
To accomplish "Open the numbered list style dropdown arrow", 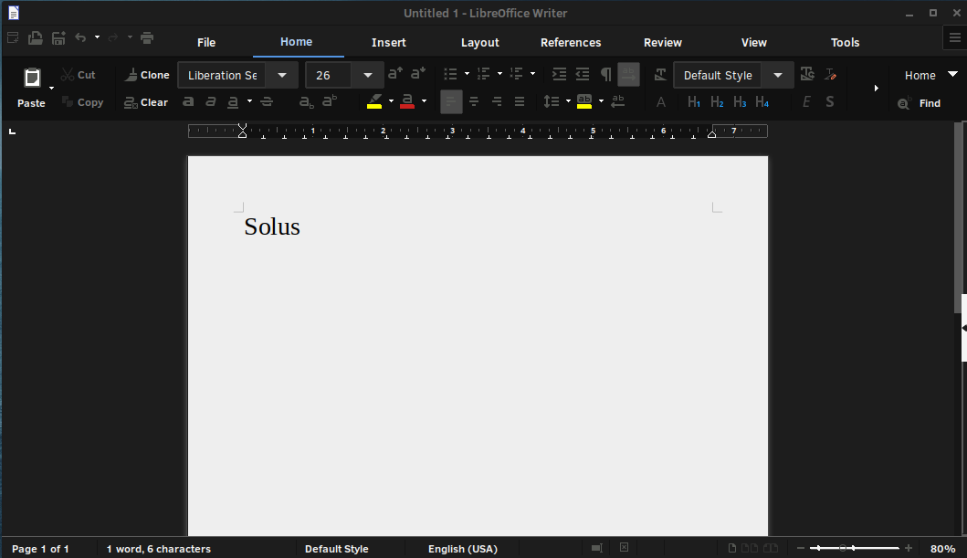I will click(x=499, y=74).
